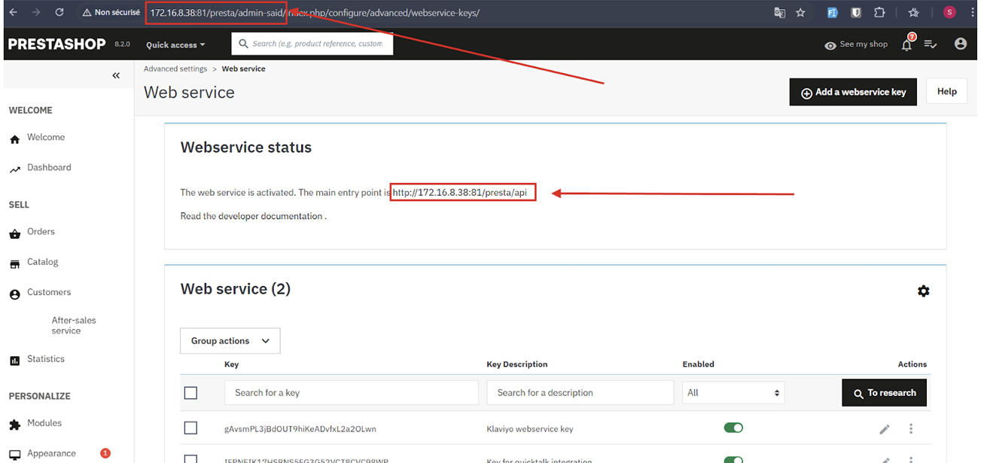This screenshot has height=463, width=981.
Task: Reload the page with the browser refresh icon
Action: click(x=59, y=13)
